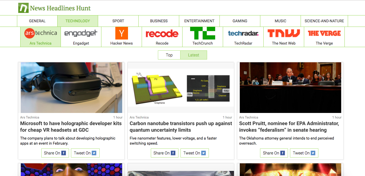Viewport: 365px width, 176px height.
Task: Click The Verge label text
Action: (324, 43)
